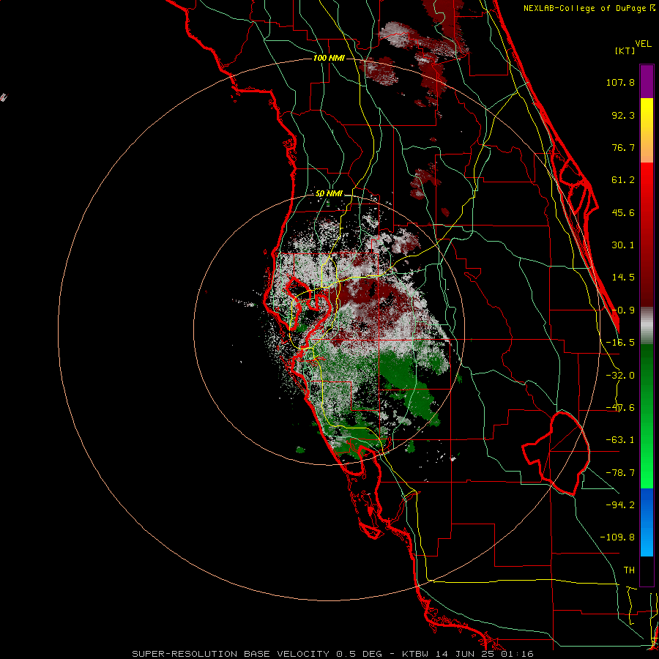
Task: Click the NEXLAB-College of DuPage title text
Action: pos(586,8)
